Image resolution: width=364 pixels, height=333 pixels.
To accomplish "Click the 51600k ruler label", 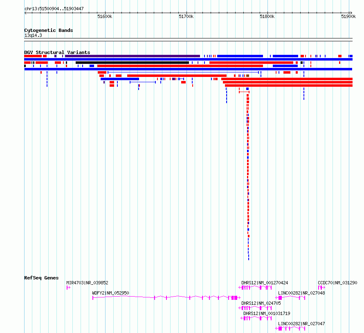I will tap(105, 16).
